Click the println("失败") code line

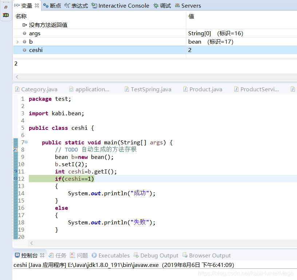(112, 222)
